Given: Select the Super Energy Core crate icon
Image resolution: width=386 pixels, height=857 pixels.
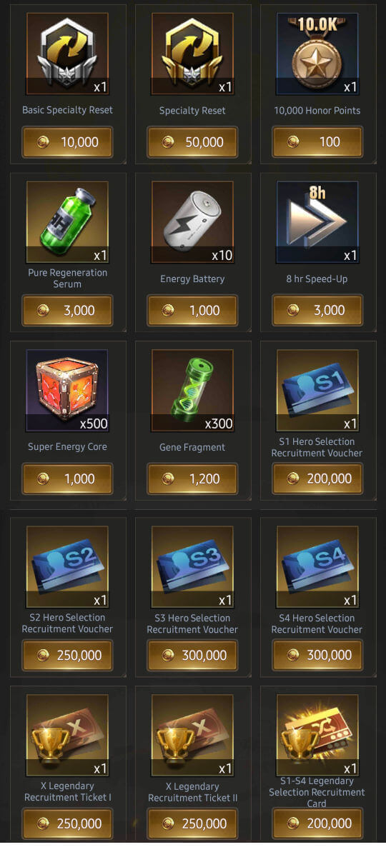Looking at the screenshot, I should click(67, 391).
